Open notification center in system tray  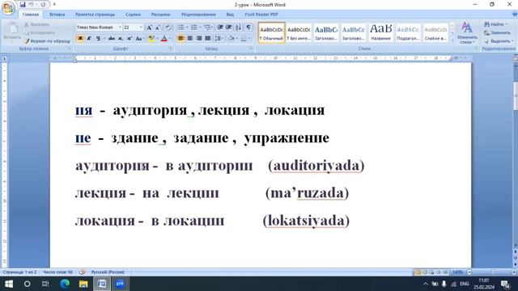click(x=505, y=284)
